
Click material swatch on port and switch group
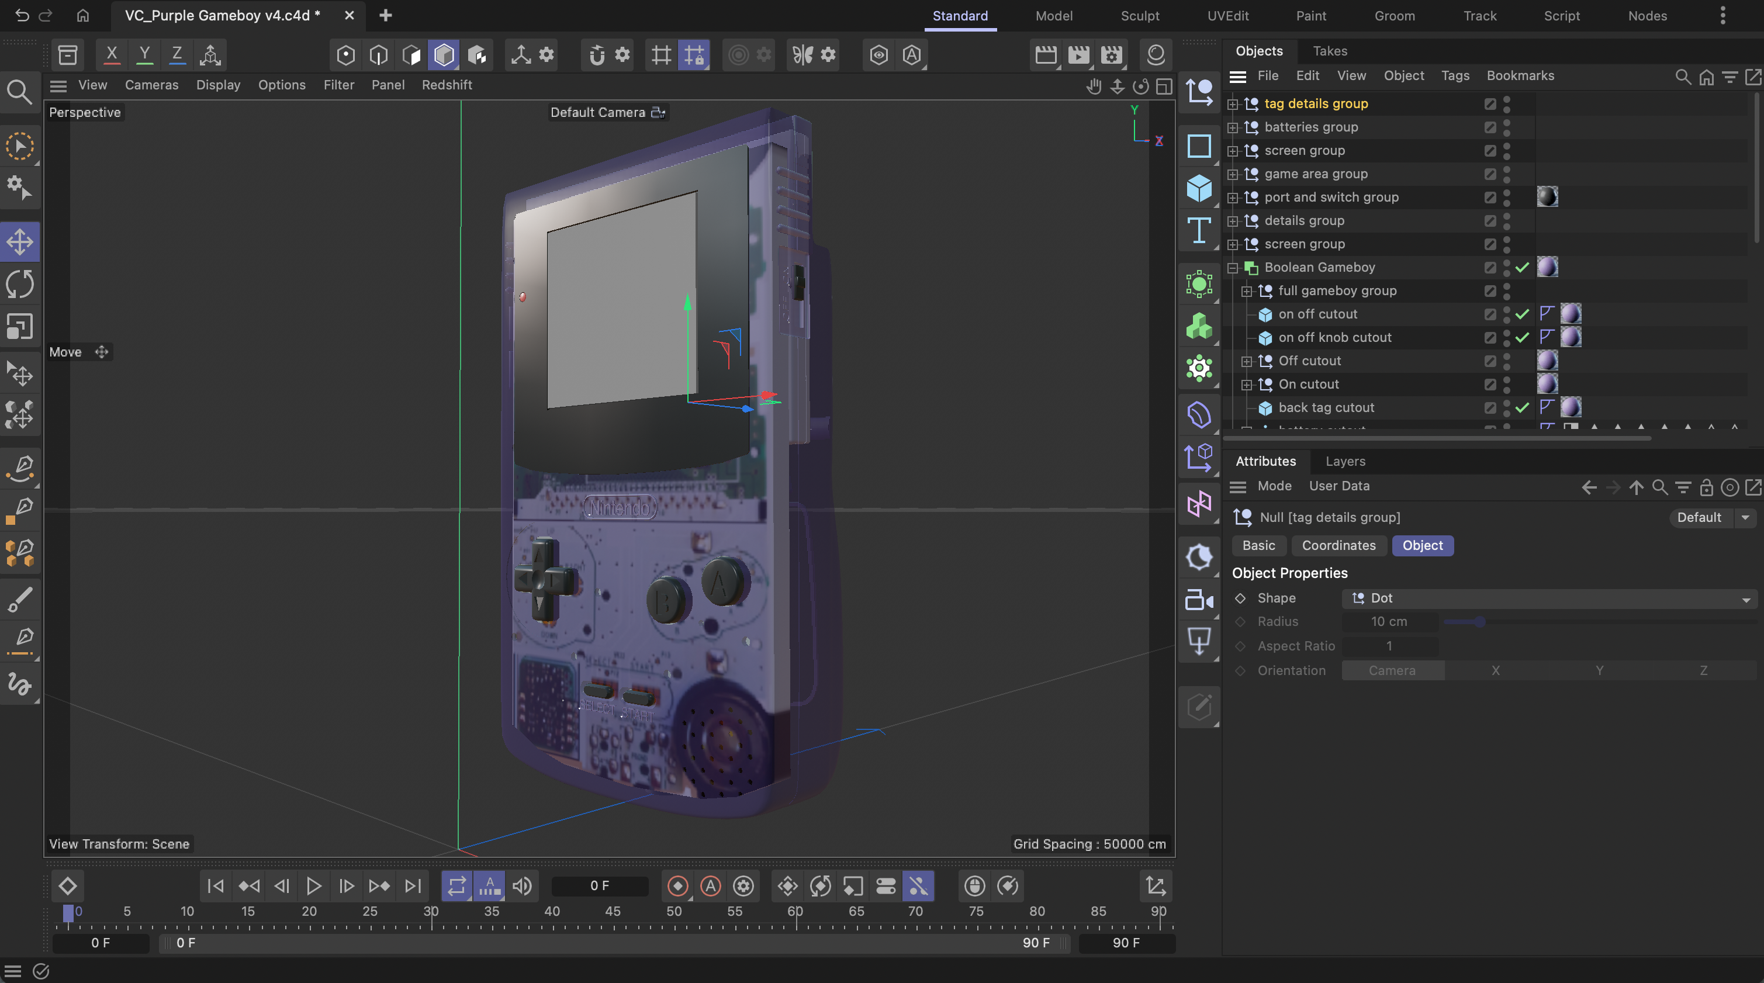point(1547,197)
